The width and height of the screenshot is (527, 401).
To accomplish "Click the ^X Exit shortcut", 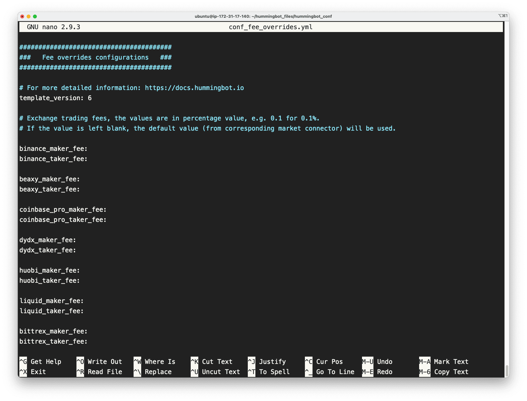I will [x=33, y=372].
